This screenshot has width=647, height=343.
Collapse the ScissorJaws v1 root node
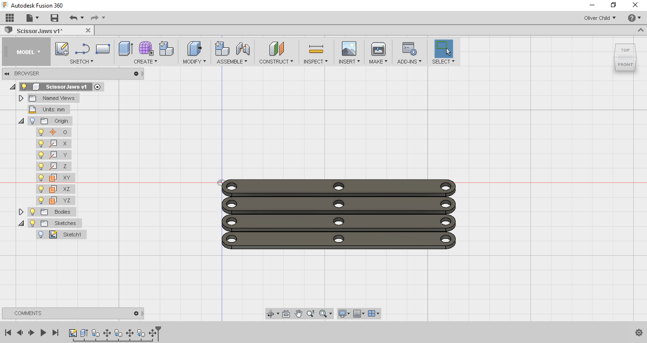pos(12,87)
